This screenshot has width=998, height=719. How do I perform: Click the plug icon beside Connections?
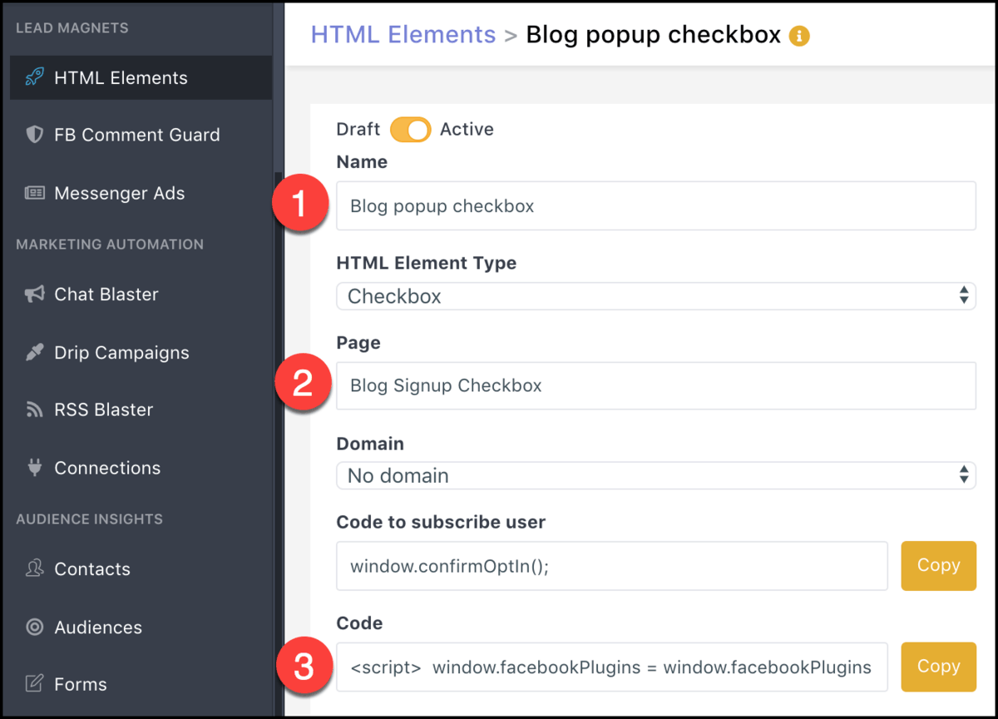click(x=34, y=468)
